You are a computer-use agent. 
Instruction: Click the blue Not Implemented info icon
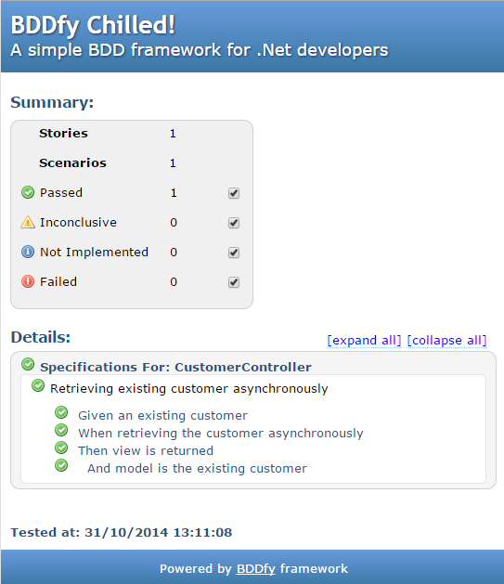coord(28,252)
